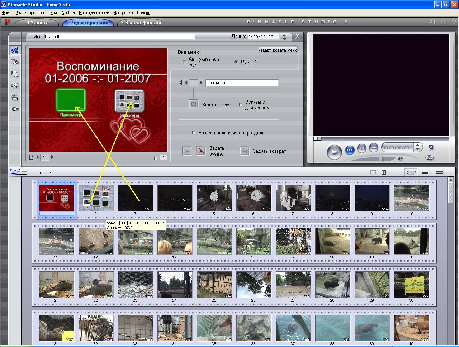This screenshot has height=347, width=459.
Task: Step player timecode down
Action: point(418,149)
